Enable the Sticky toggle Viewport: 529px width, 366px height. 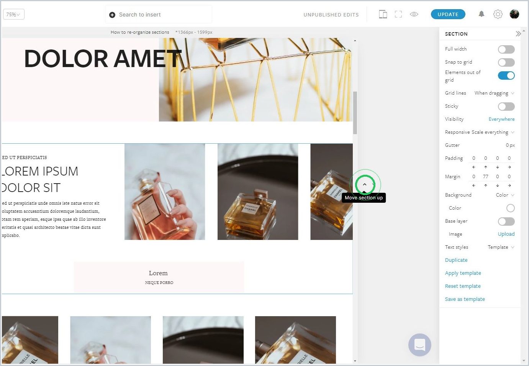point(506,107)
